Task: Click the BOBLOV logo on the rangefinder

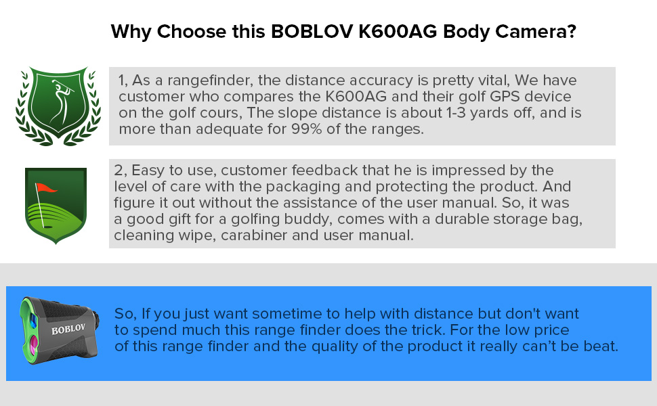Action: pyautogui.click(x=68, y=331)
